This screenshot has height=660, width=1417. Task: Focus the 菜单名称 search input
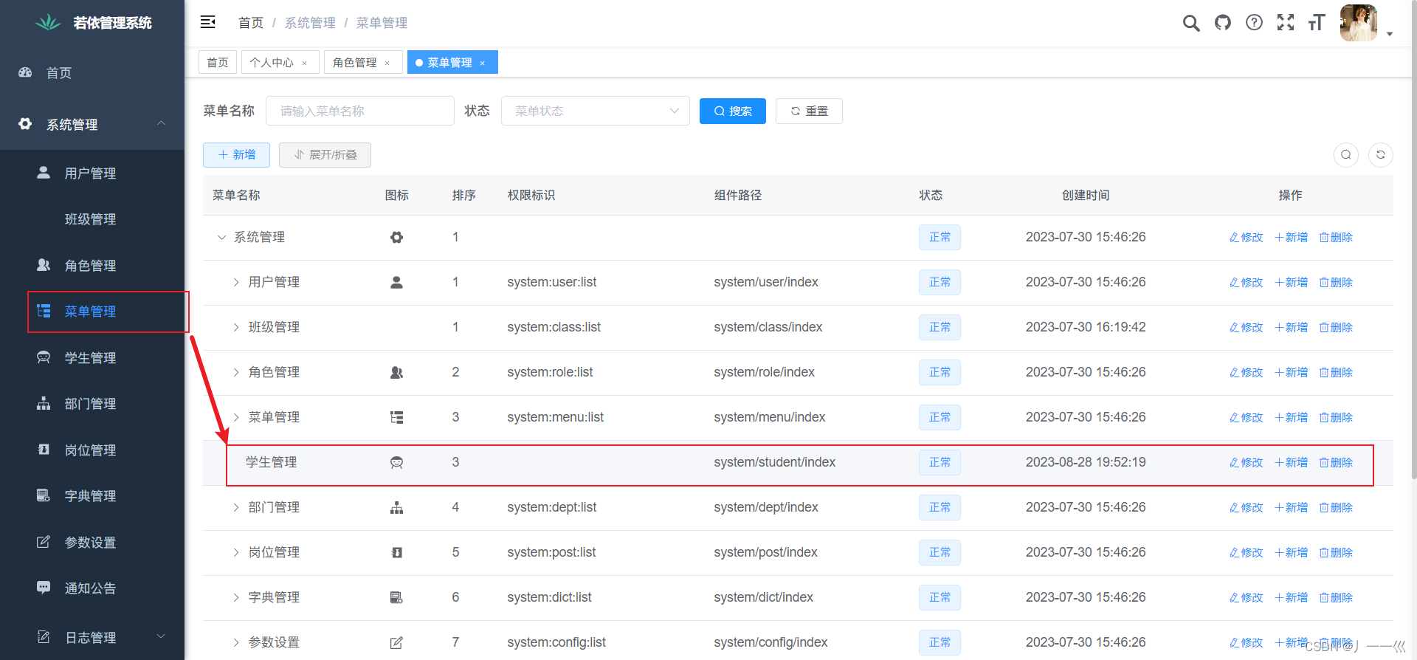click(360, 111)
